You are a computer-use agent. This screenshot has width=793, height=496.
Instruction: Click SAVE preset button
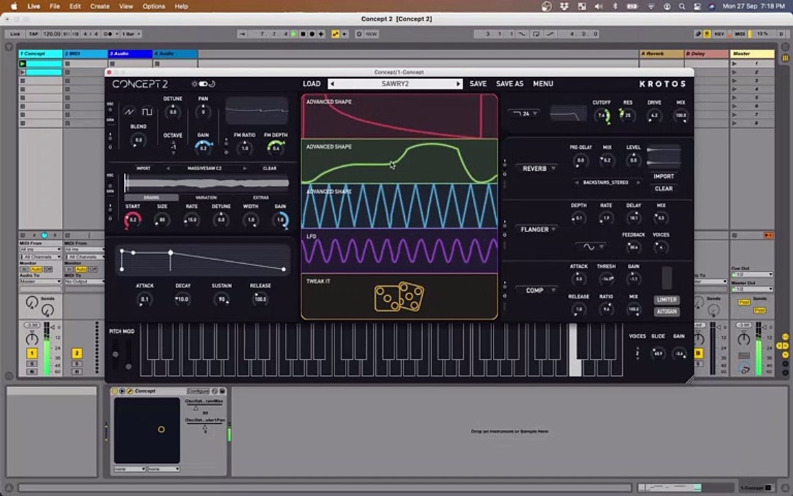(x=478, y=84)
